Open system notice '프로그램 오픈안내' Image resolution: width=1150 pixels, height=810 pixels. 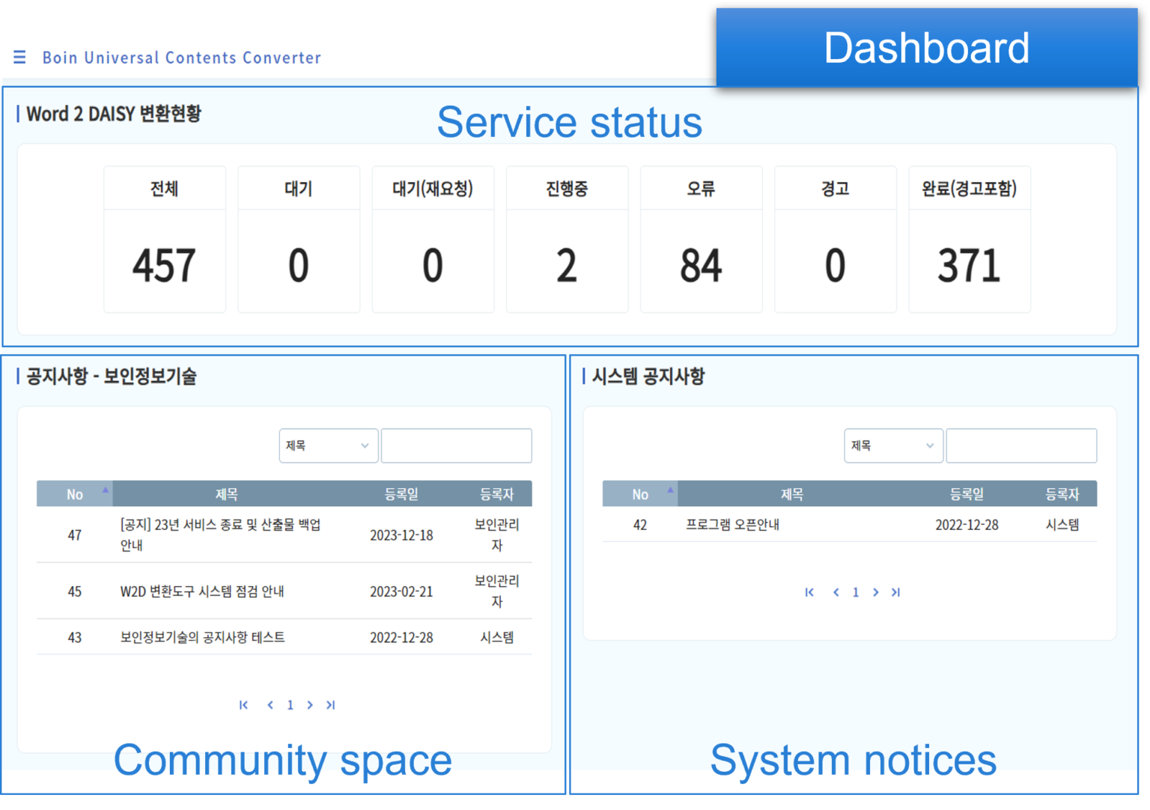tap(734, 525)
